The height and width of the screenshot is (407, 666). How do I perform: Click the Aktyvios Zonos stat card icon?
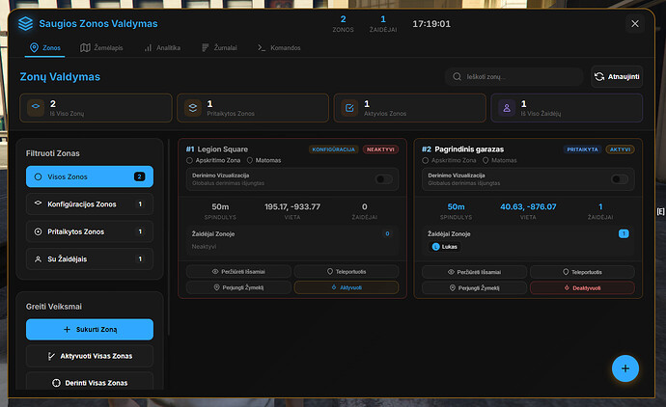pyautogui.click(x=349, y=108)
